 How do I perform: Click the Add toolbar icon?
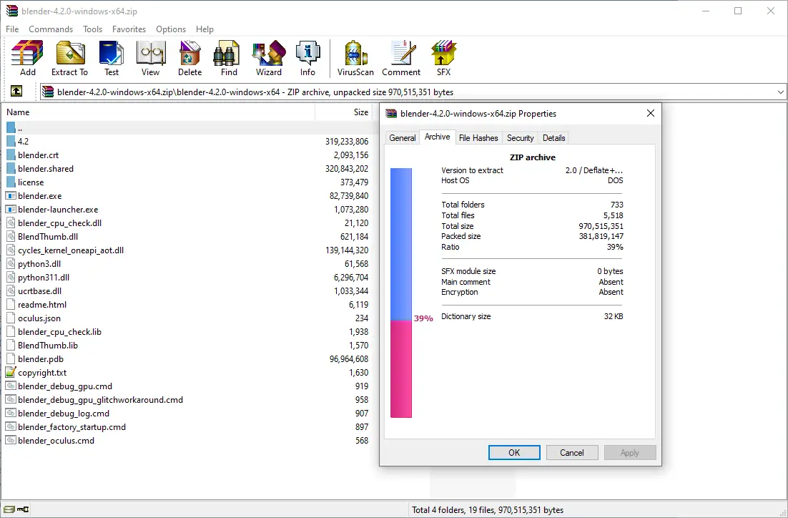click(x=28, y=59)
